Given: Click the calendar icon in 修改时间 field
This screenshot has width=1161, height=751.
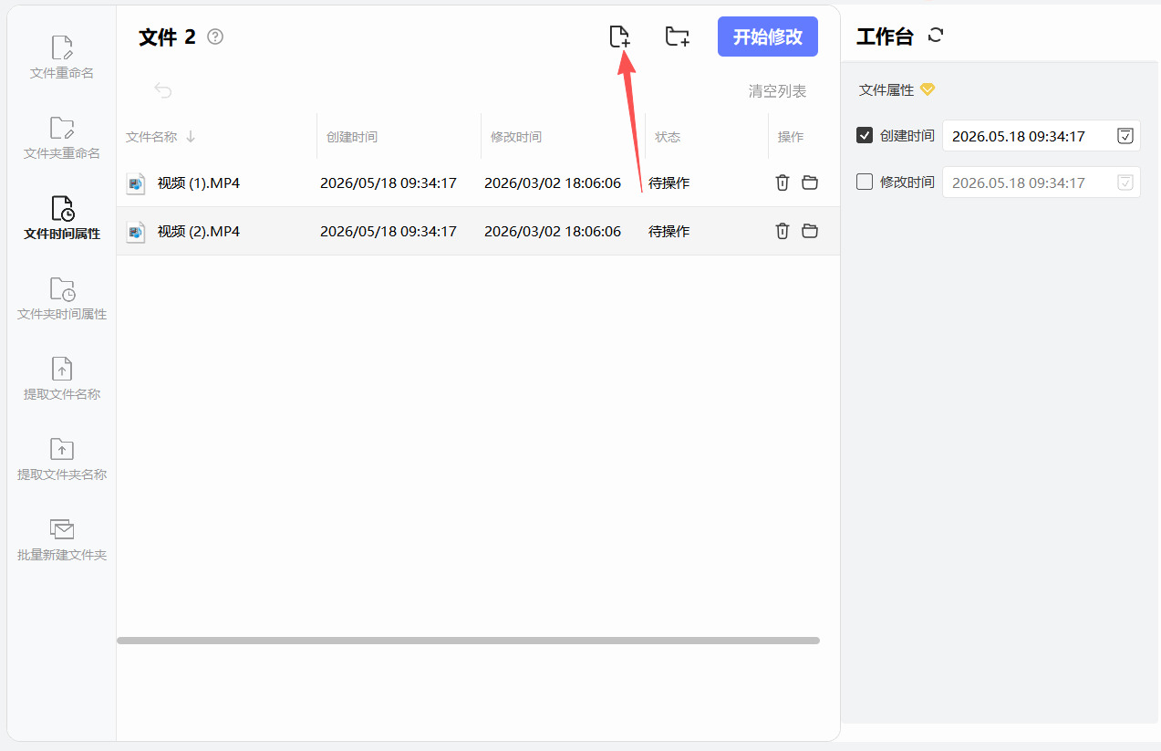Looking at the screenshot, I should click(1125, 183).
